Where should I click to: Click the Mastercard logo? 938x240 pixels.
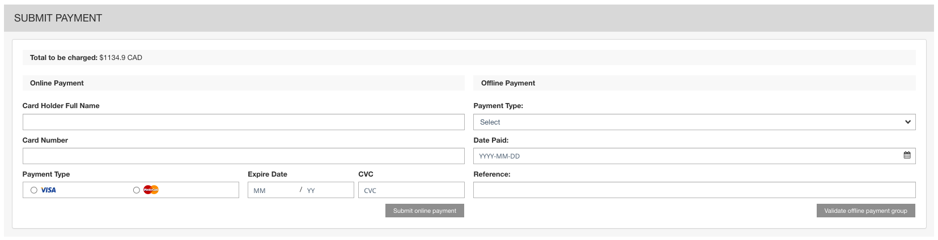coord(151,190)
